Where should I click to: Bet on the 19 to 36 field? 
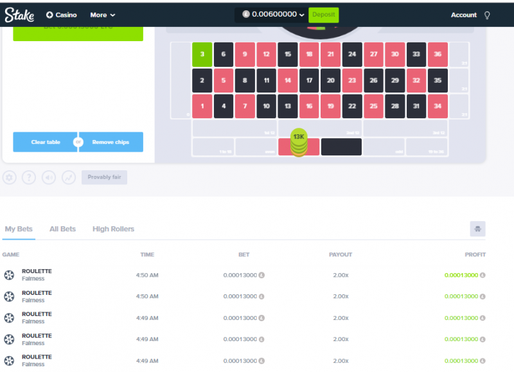pos(427,147)
